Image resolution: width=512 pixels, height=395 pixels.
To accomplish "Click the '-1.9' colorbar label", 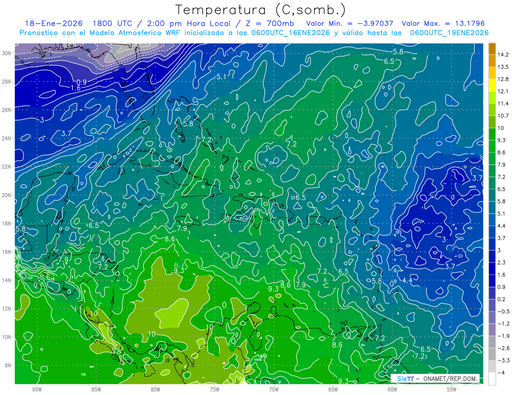I will click(503, 336).
